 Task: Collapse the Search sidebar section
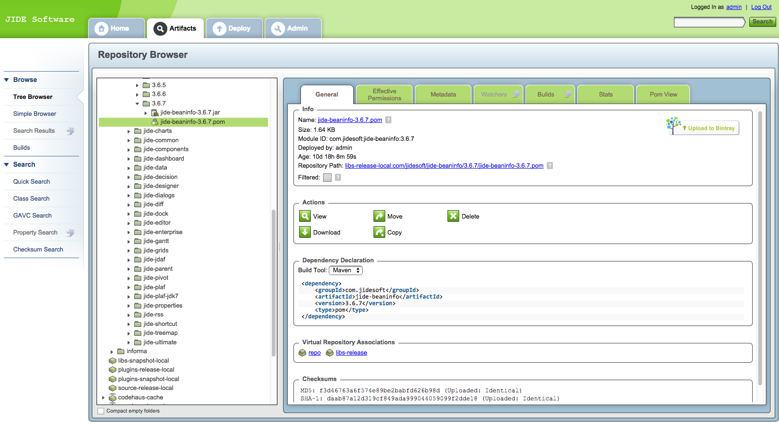(7, 165)
